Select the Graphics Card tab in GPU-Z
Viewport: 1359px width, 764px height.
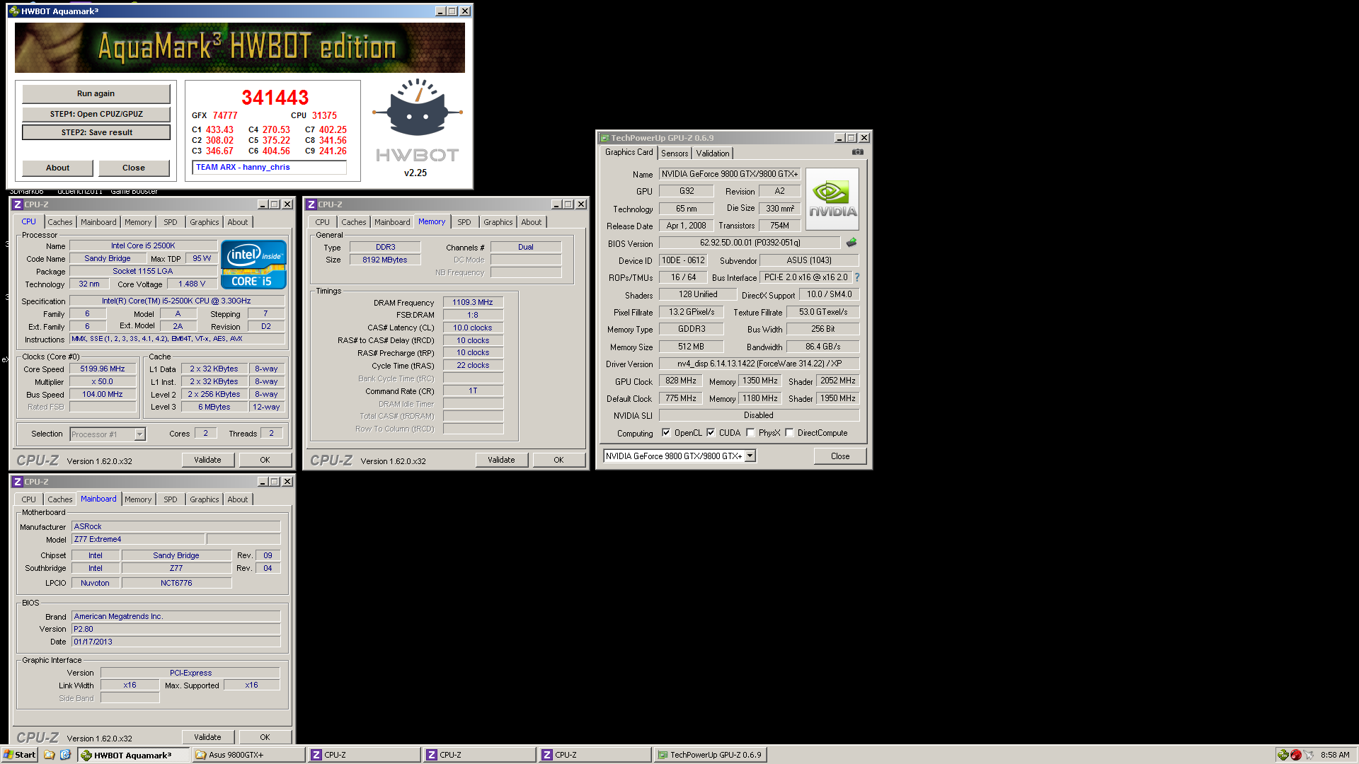click(x=629, y=152)
